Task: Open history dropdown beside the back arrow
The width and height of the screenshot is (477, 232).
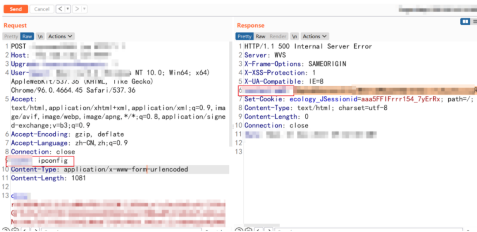Action: click(68, 9)
